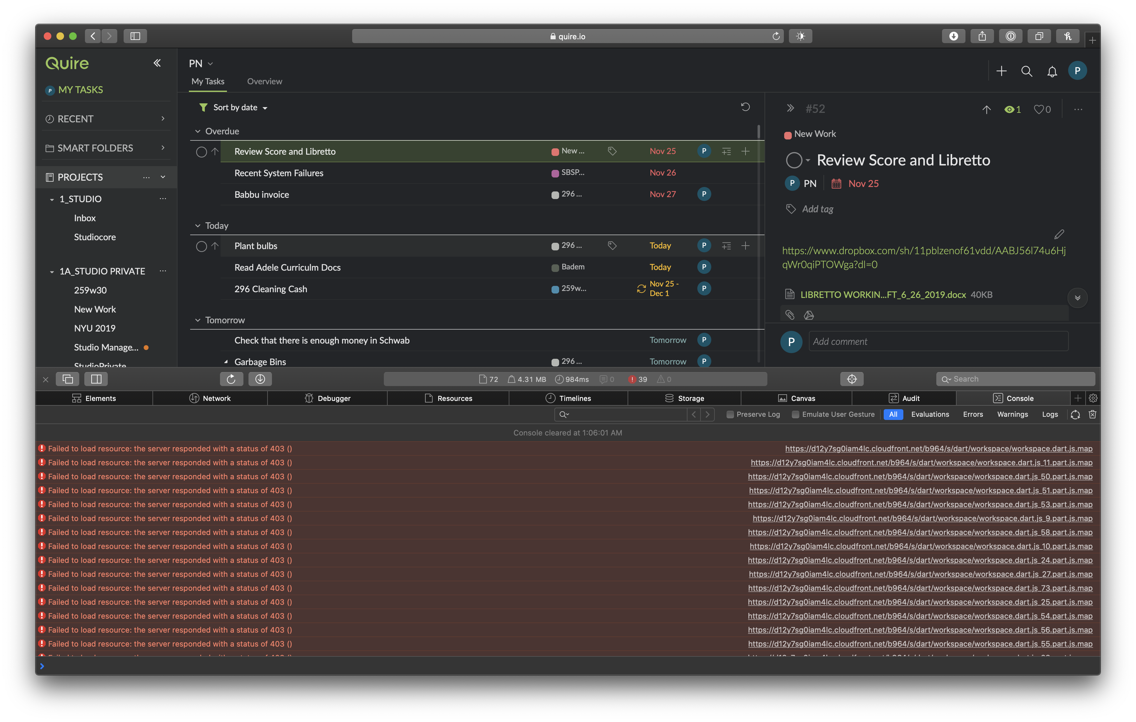Open notifications bell icon
The width and height of the screenshot is (1136, 722).
(x=1052, y=72)
